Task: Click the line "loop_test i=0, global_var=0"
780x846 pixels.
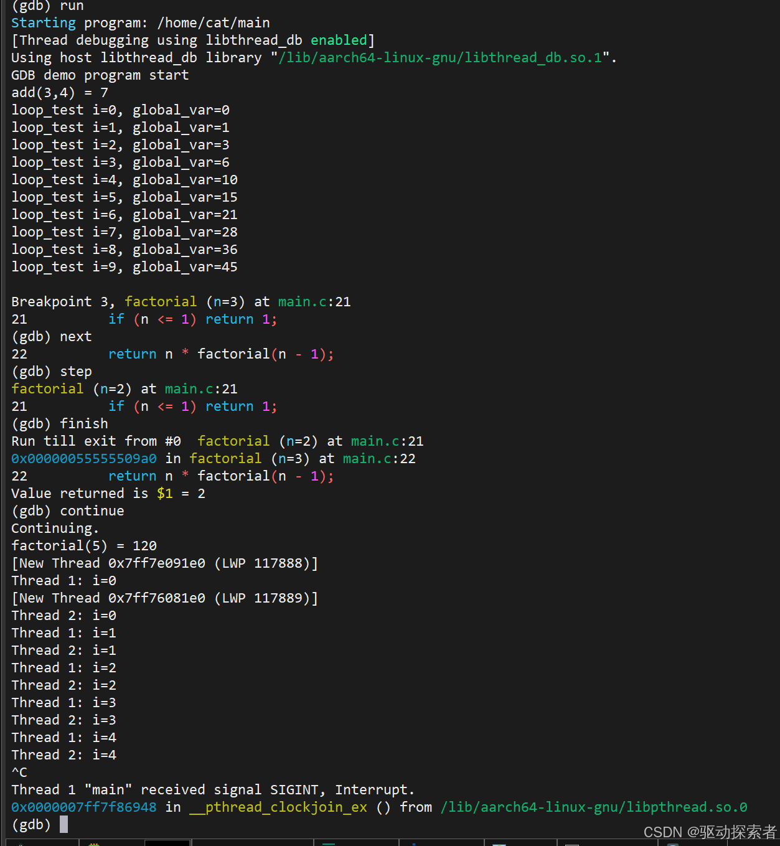Action: point(120,110)
